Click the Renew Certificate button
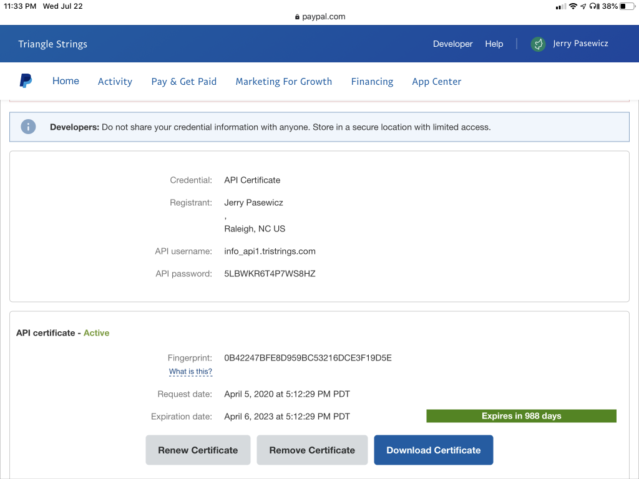The height and width of the screenshot is (479, 639). (x=198, y=450)
